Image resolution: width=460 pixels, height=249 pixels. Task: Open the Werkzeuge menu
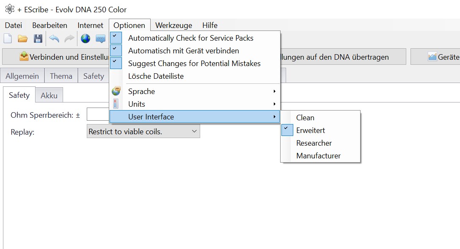point(174,25)
